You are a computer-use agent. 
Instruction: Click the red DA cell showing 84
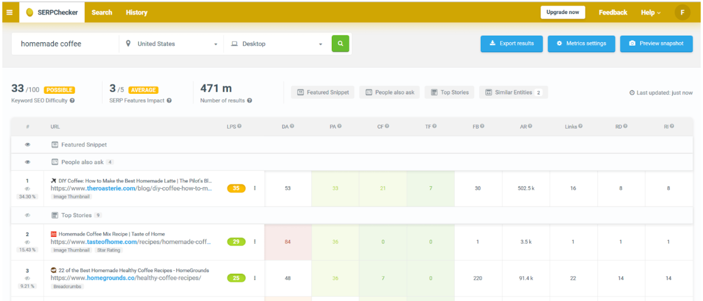pos(288,242)
